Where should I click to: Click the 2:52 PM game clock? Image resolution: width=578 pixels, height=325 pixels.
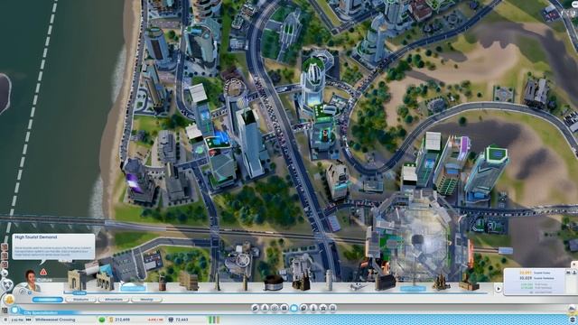click(17, 320)
